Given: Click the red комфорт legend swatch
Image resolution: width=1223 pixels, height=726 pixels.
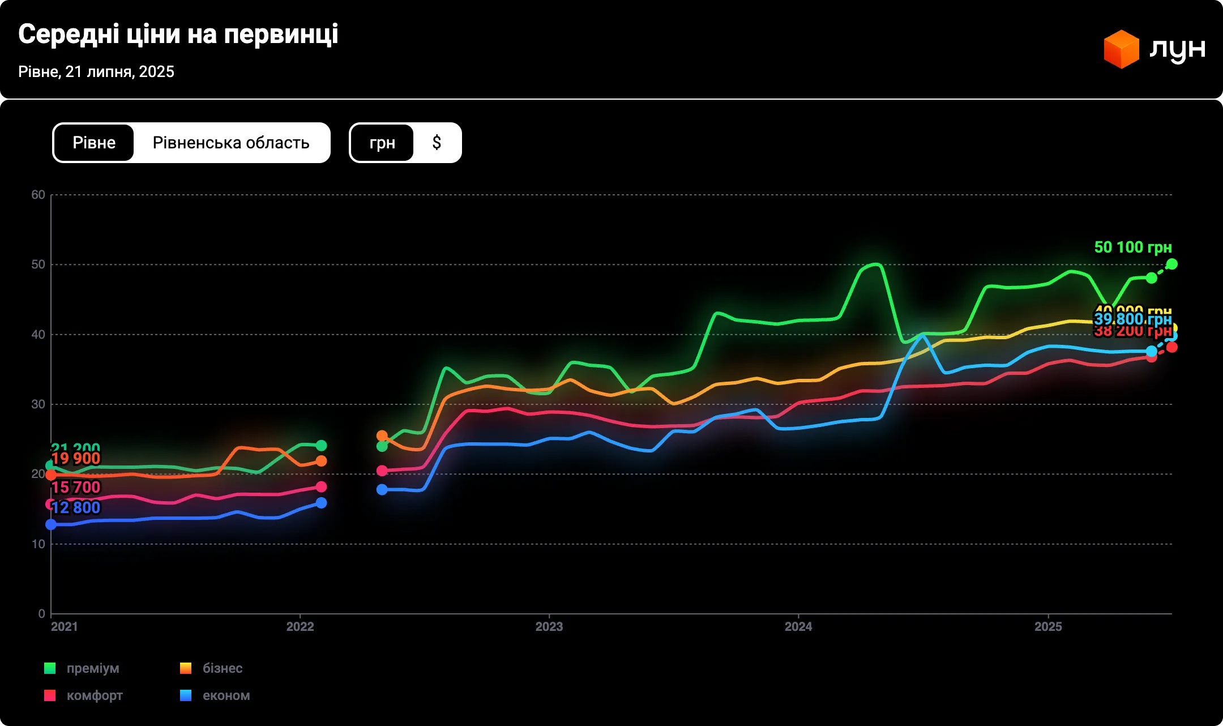Looking at the screenshot, I should (x=50, y=695).
